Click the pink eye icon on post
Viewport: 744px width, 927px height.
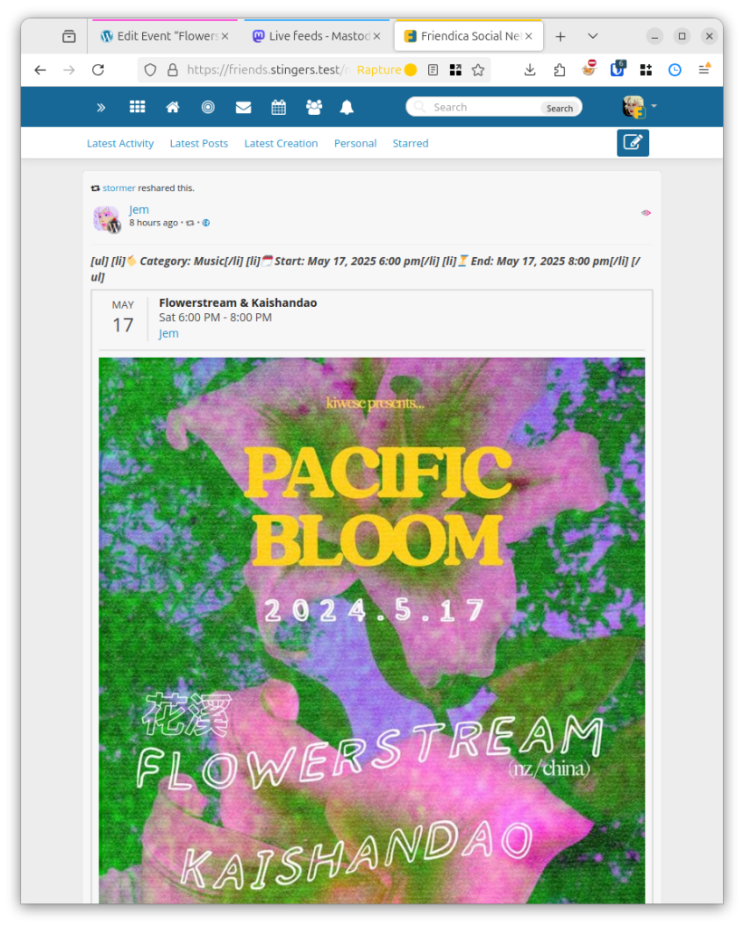click(646, 213)
